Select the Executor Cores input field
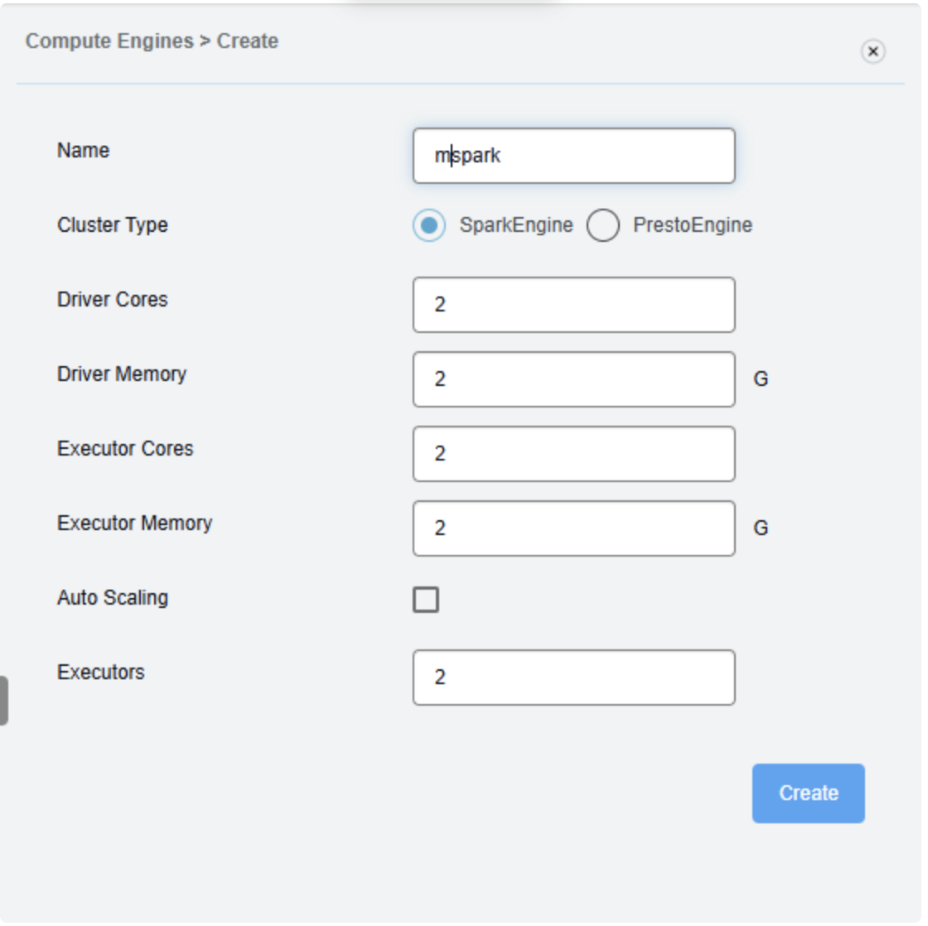Screen dimensions: 928x926 573,454
